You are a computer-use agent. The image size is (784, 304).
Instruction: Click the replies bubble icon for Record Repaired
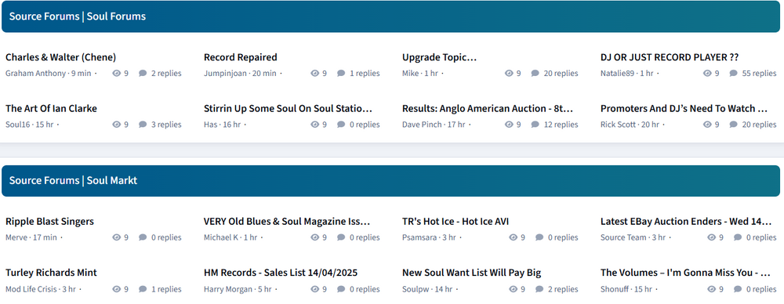pyautogui.click(x=341, y=74)
